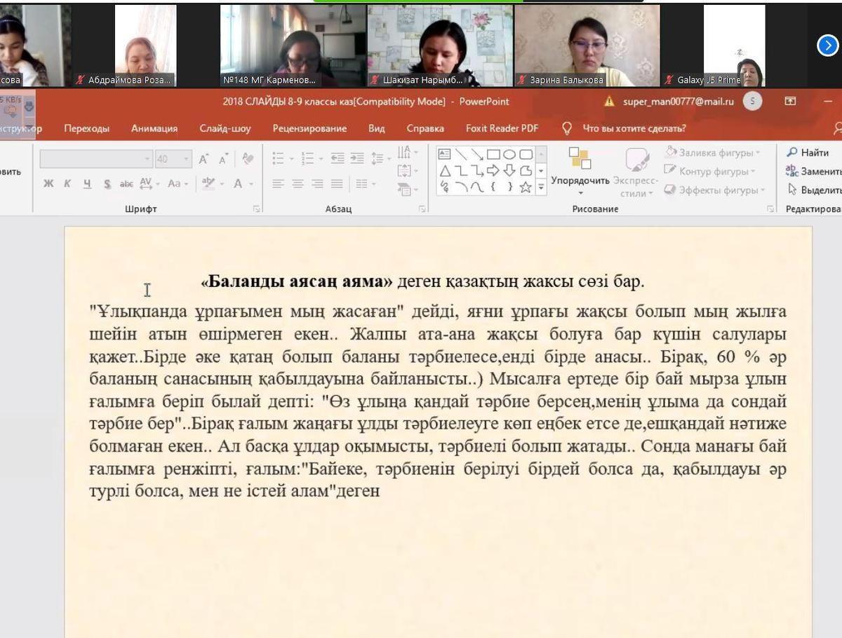Toggle bold (Ж) formatting
Viewport: 842px width, 638px height.
click(x=48, y=184)
